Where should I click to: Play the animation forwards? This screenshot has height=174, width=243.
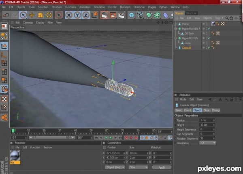click(x=111, y=137)
